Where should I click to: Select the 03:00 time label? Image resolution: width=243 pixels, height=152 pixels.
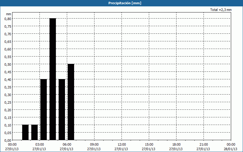40,145
